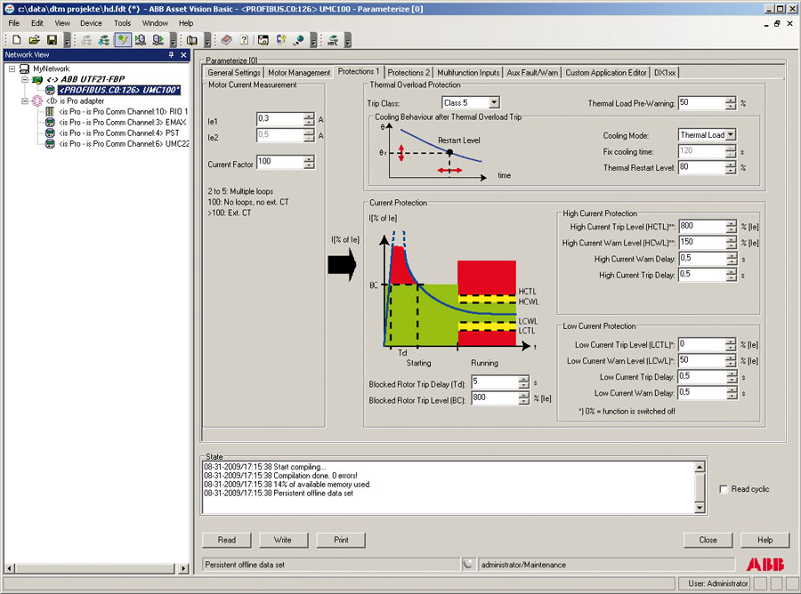Screen dimensions: 801x594
Task: Click the ABB UTF21-FBP device icon
Action: coord(37,79)
